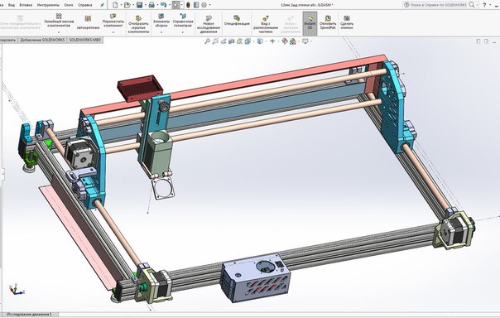Click Apply Scene icon
The height and width of the screenshot is (318, 500).
coord(292,41)
